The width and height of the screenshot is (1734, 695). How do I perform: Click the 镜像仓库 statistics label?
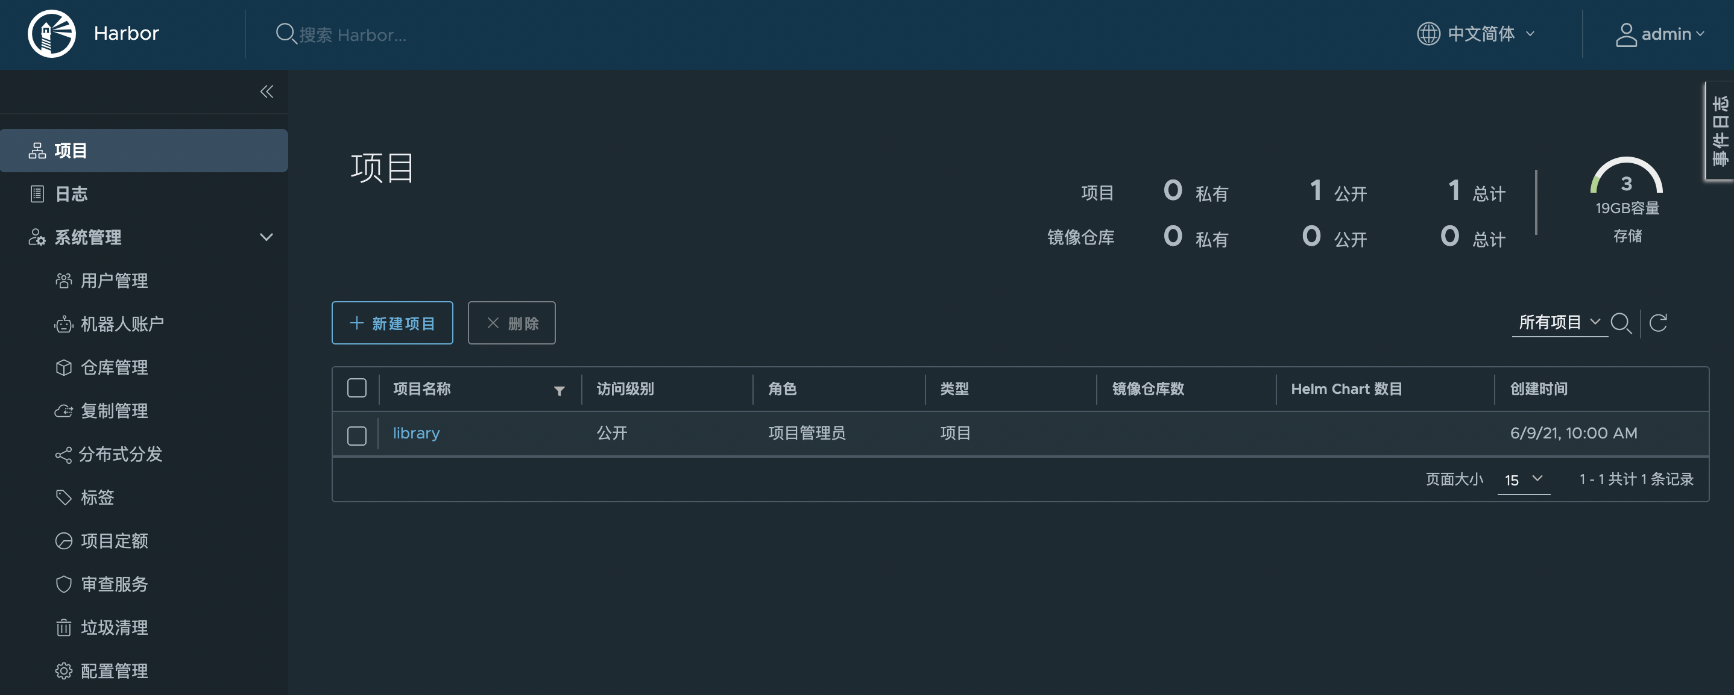click(1081, 237)
